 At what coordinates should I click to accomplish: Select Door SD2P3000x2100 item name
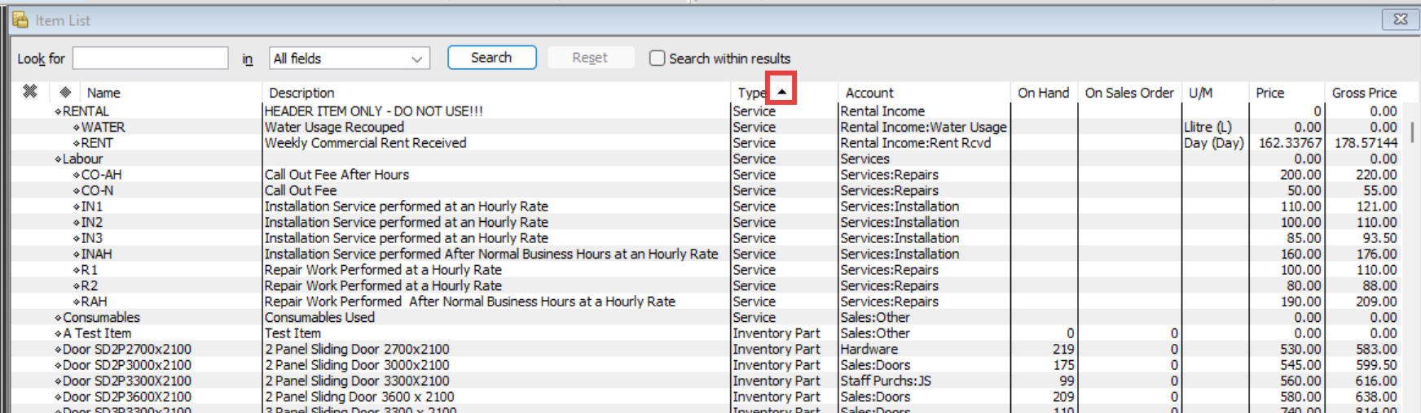tap(127, 365)
